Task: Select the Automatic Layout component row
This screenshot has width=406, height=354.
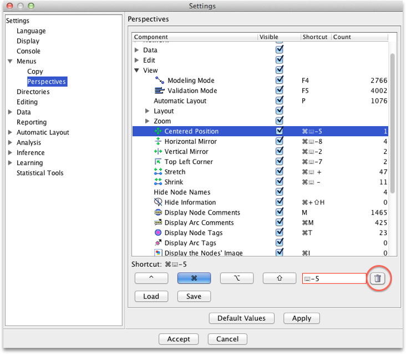Action: [260, 101]
